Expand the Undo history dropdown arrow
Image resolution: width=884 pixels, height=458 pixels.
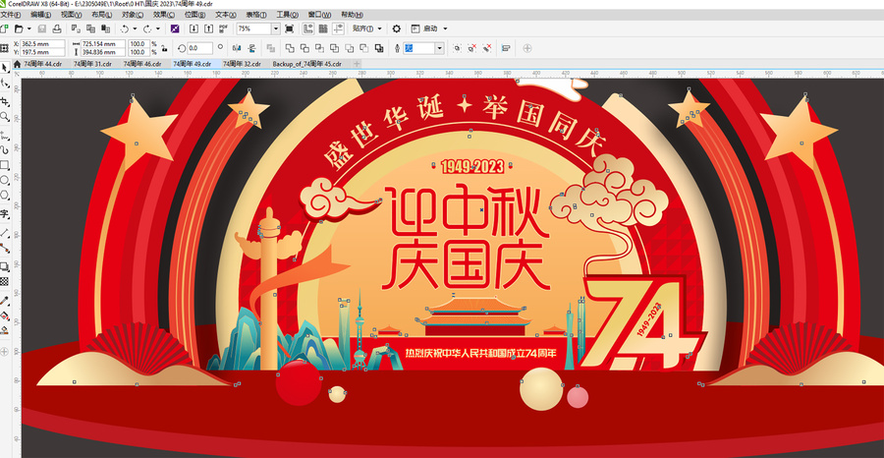click(135, 29)
